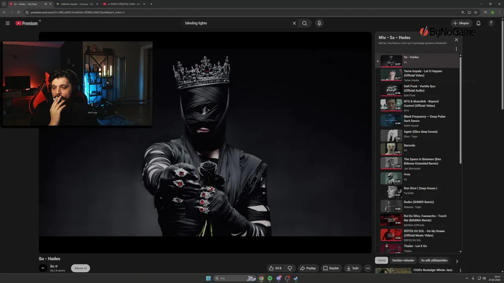Play 'NTO & Monolink - Beyond Control' from mix

click(x=417, y=105)
